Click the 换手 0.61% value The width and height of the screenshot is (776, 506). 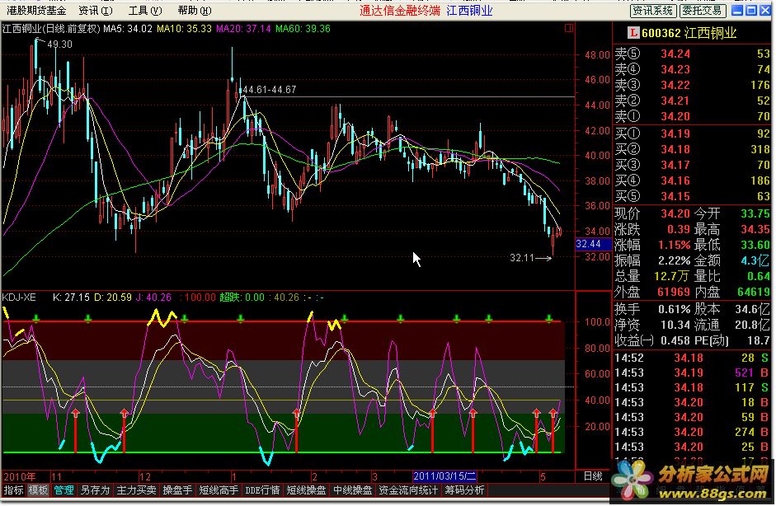674,310
